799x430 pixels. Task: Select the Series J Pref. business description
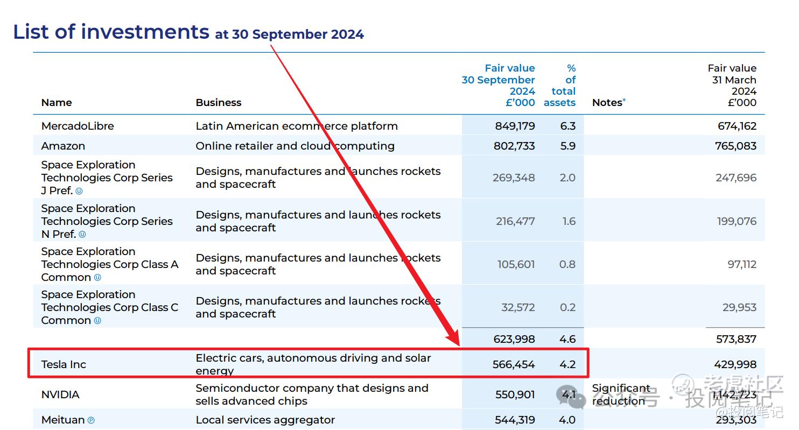pyautogui.click(x=318, y=178)
